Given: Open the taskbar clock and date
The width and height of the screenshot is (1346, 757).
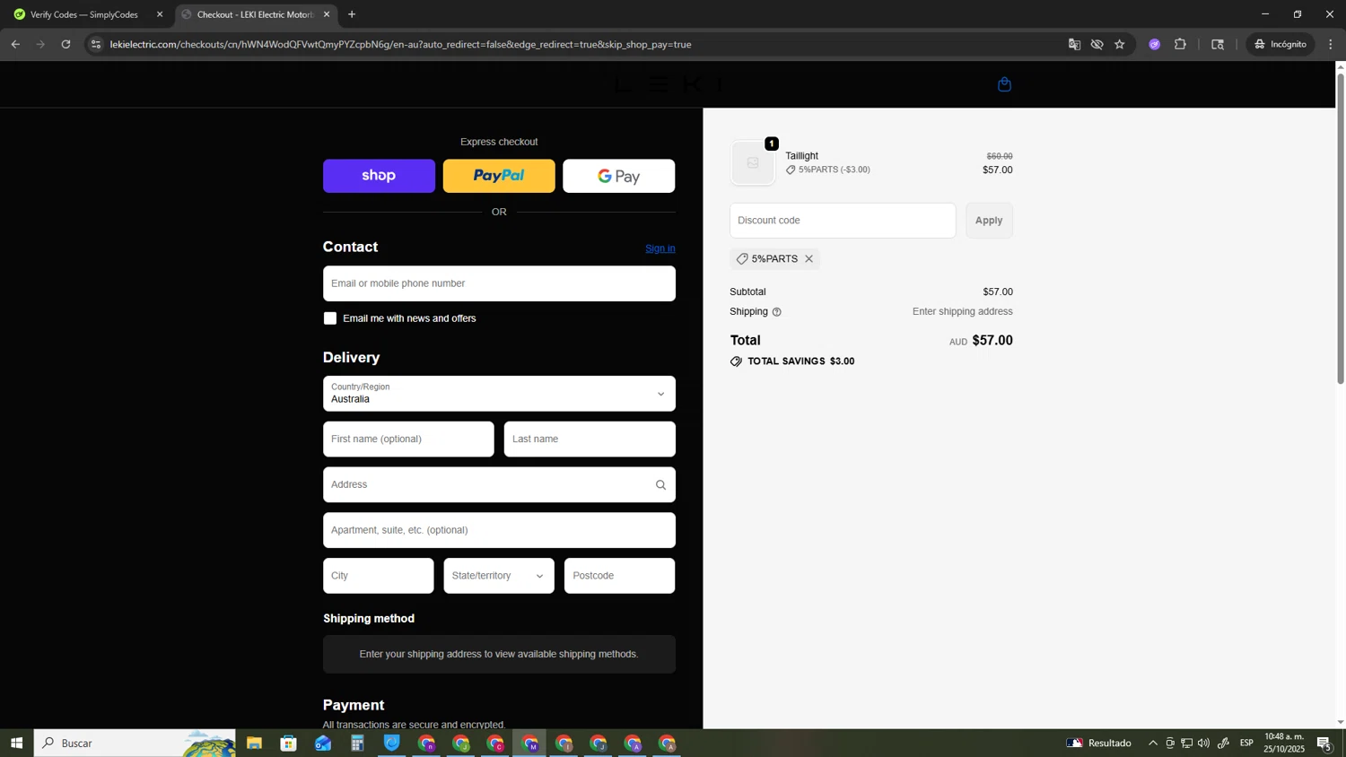Looking at the screenshot, I should pos(1284,743).
